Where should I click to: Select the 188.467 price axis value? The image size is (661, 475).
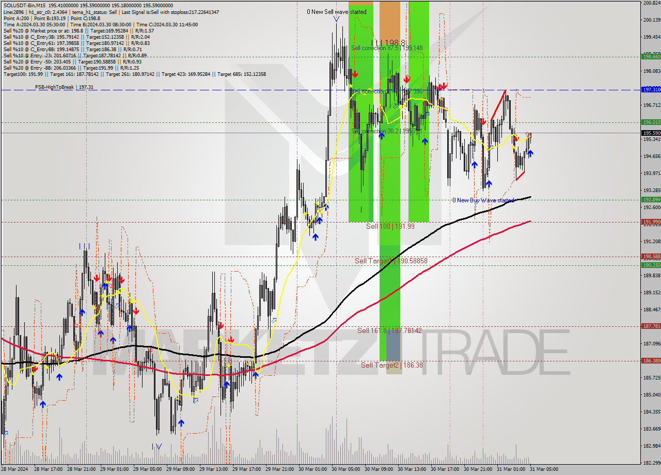(x=652, y=309)
